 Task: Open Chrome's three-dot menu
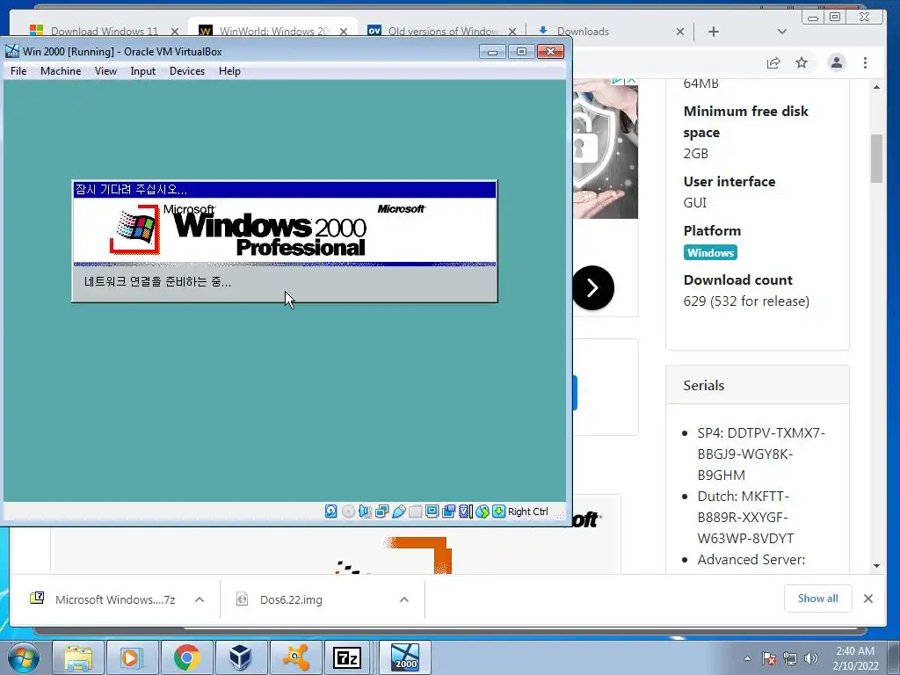865,62
